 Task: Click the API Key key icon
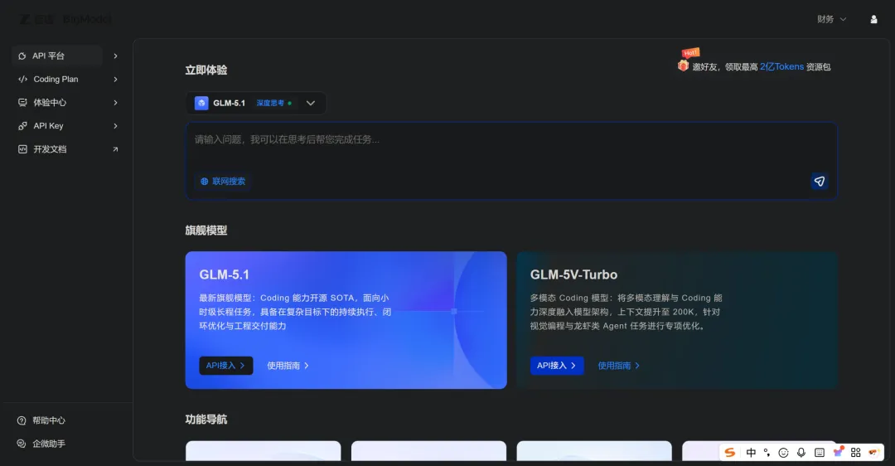(22, 126)
